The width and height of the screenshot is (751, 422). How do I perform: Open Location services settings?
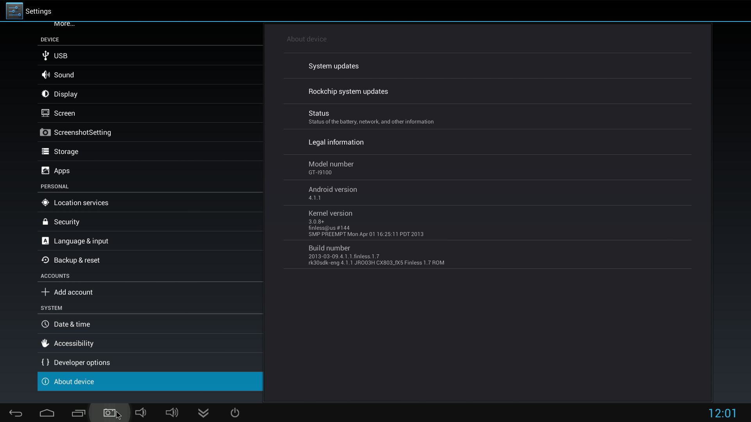[x=150, y=202]
